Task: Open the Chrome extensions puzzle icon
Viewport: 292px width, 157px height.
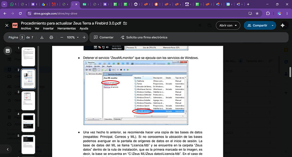Action: [x=268, y=14]
